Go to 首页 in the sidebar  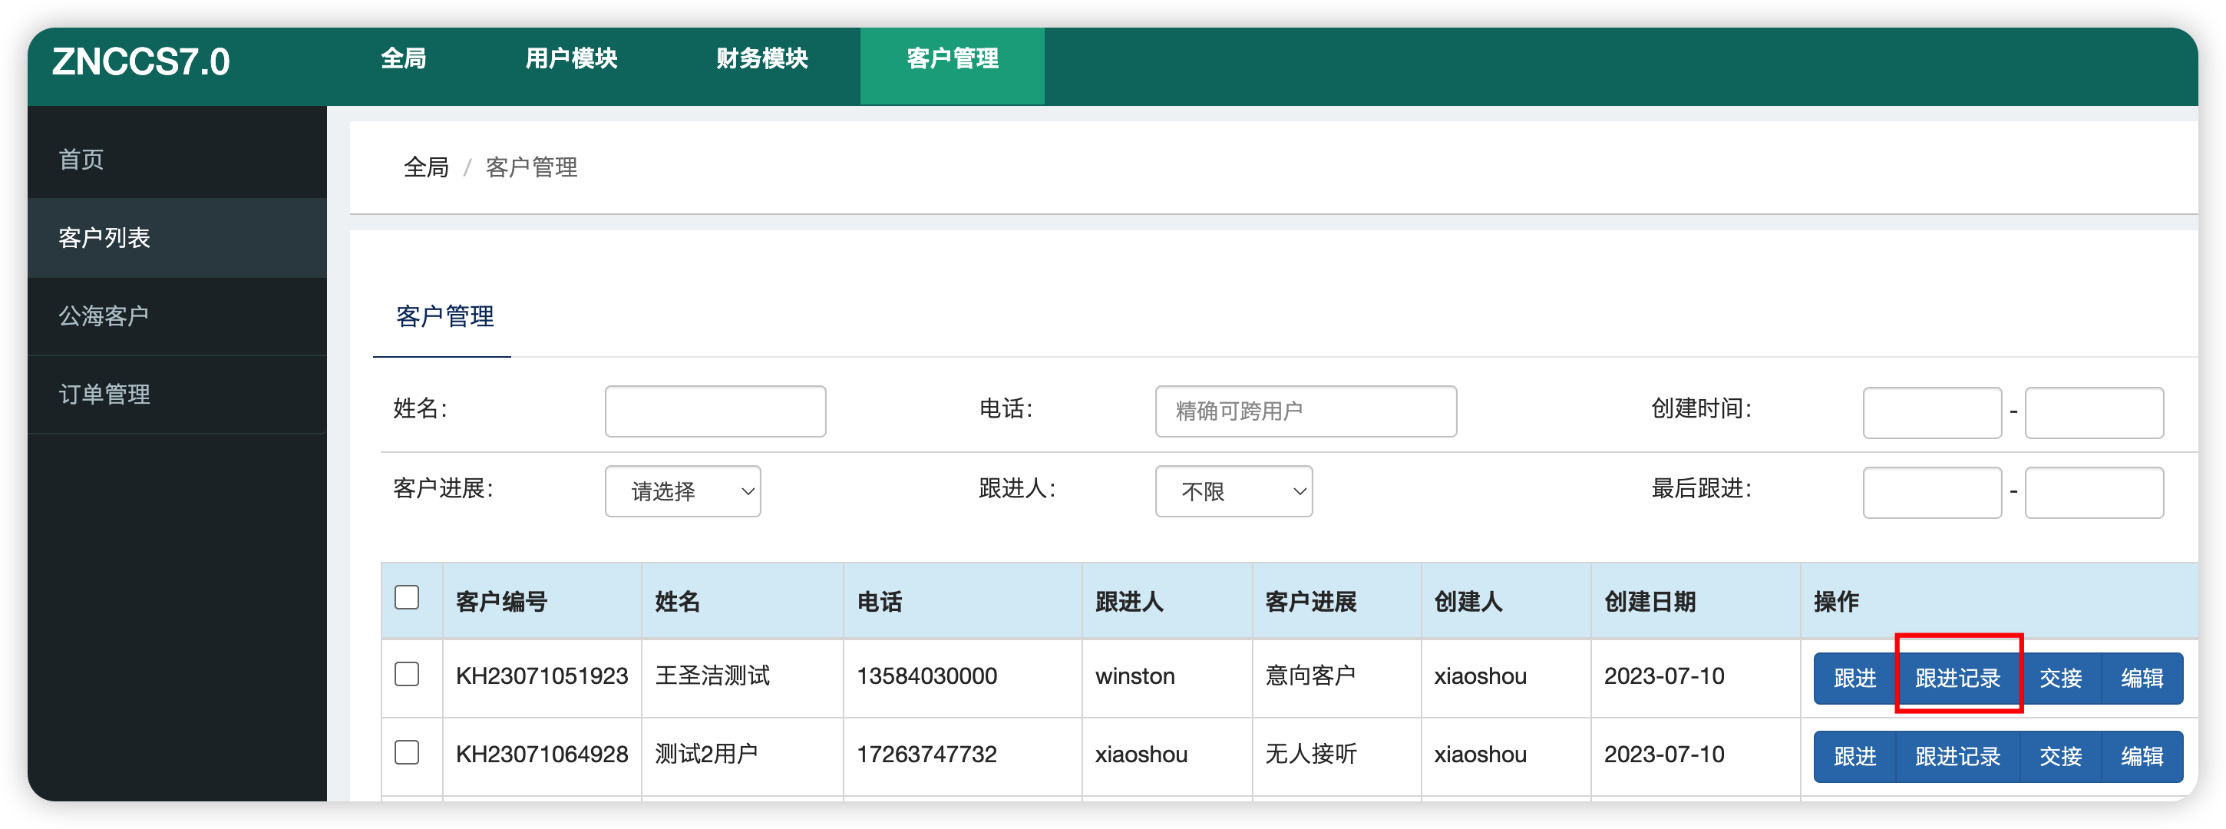point(177,159)
